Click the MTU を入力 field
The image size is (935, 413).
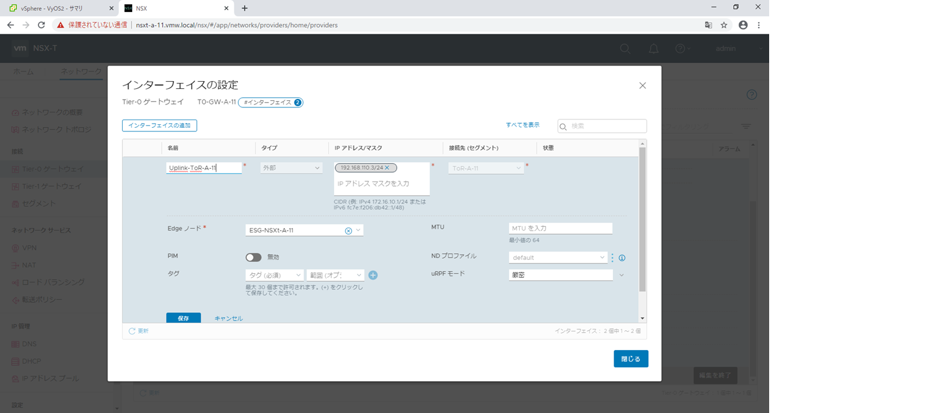coord(560,229)
